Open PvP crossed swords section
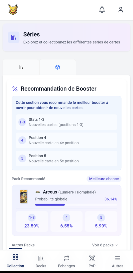Viewport: 133px width, 273px height. tap(92, 261)
